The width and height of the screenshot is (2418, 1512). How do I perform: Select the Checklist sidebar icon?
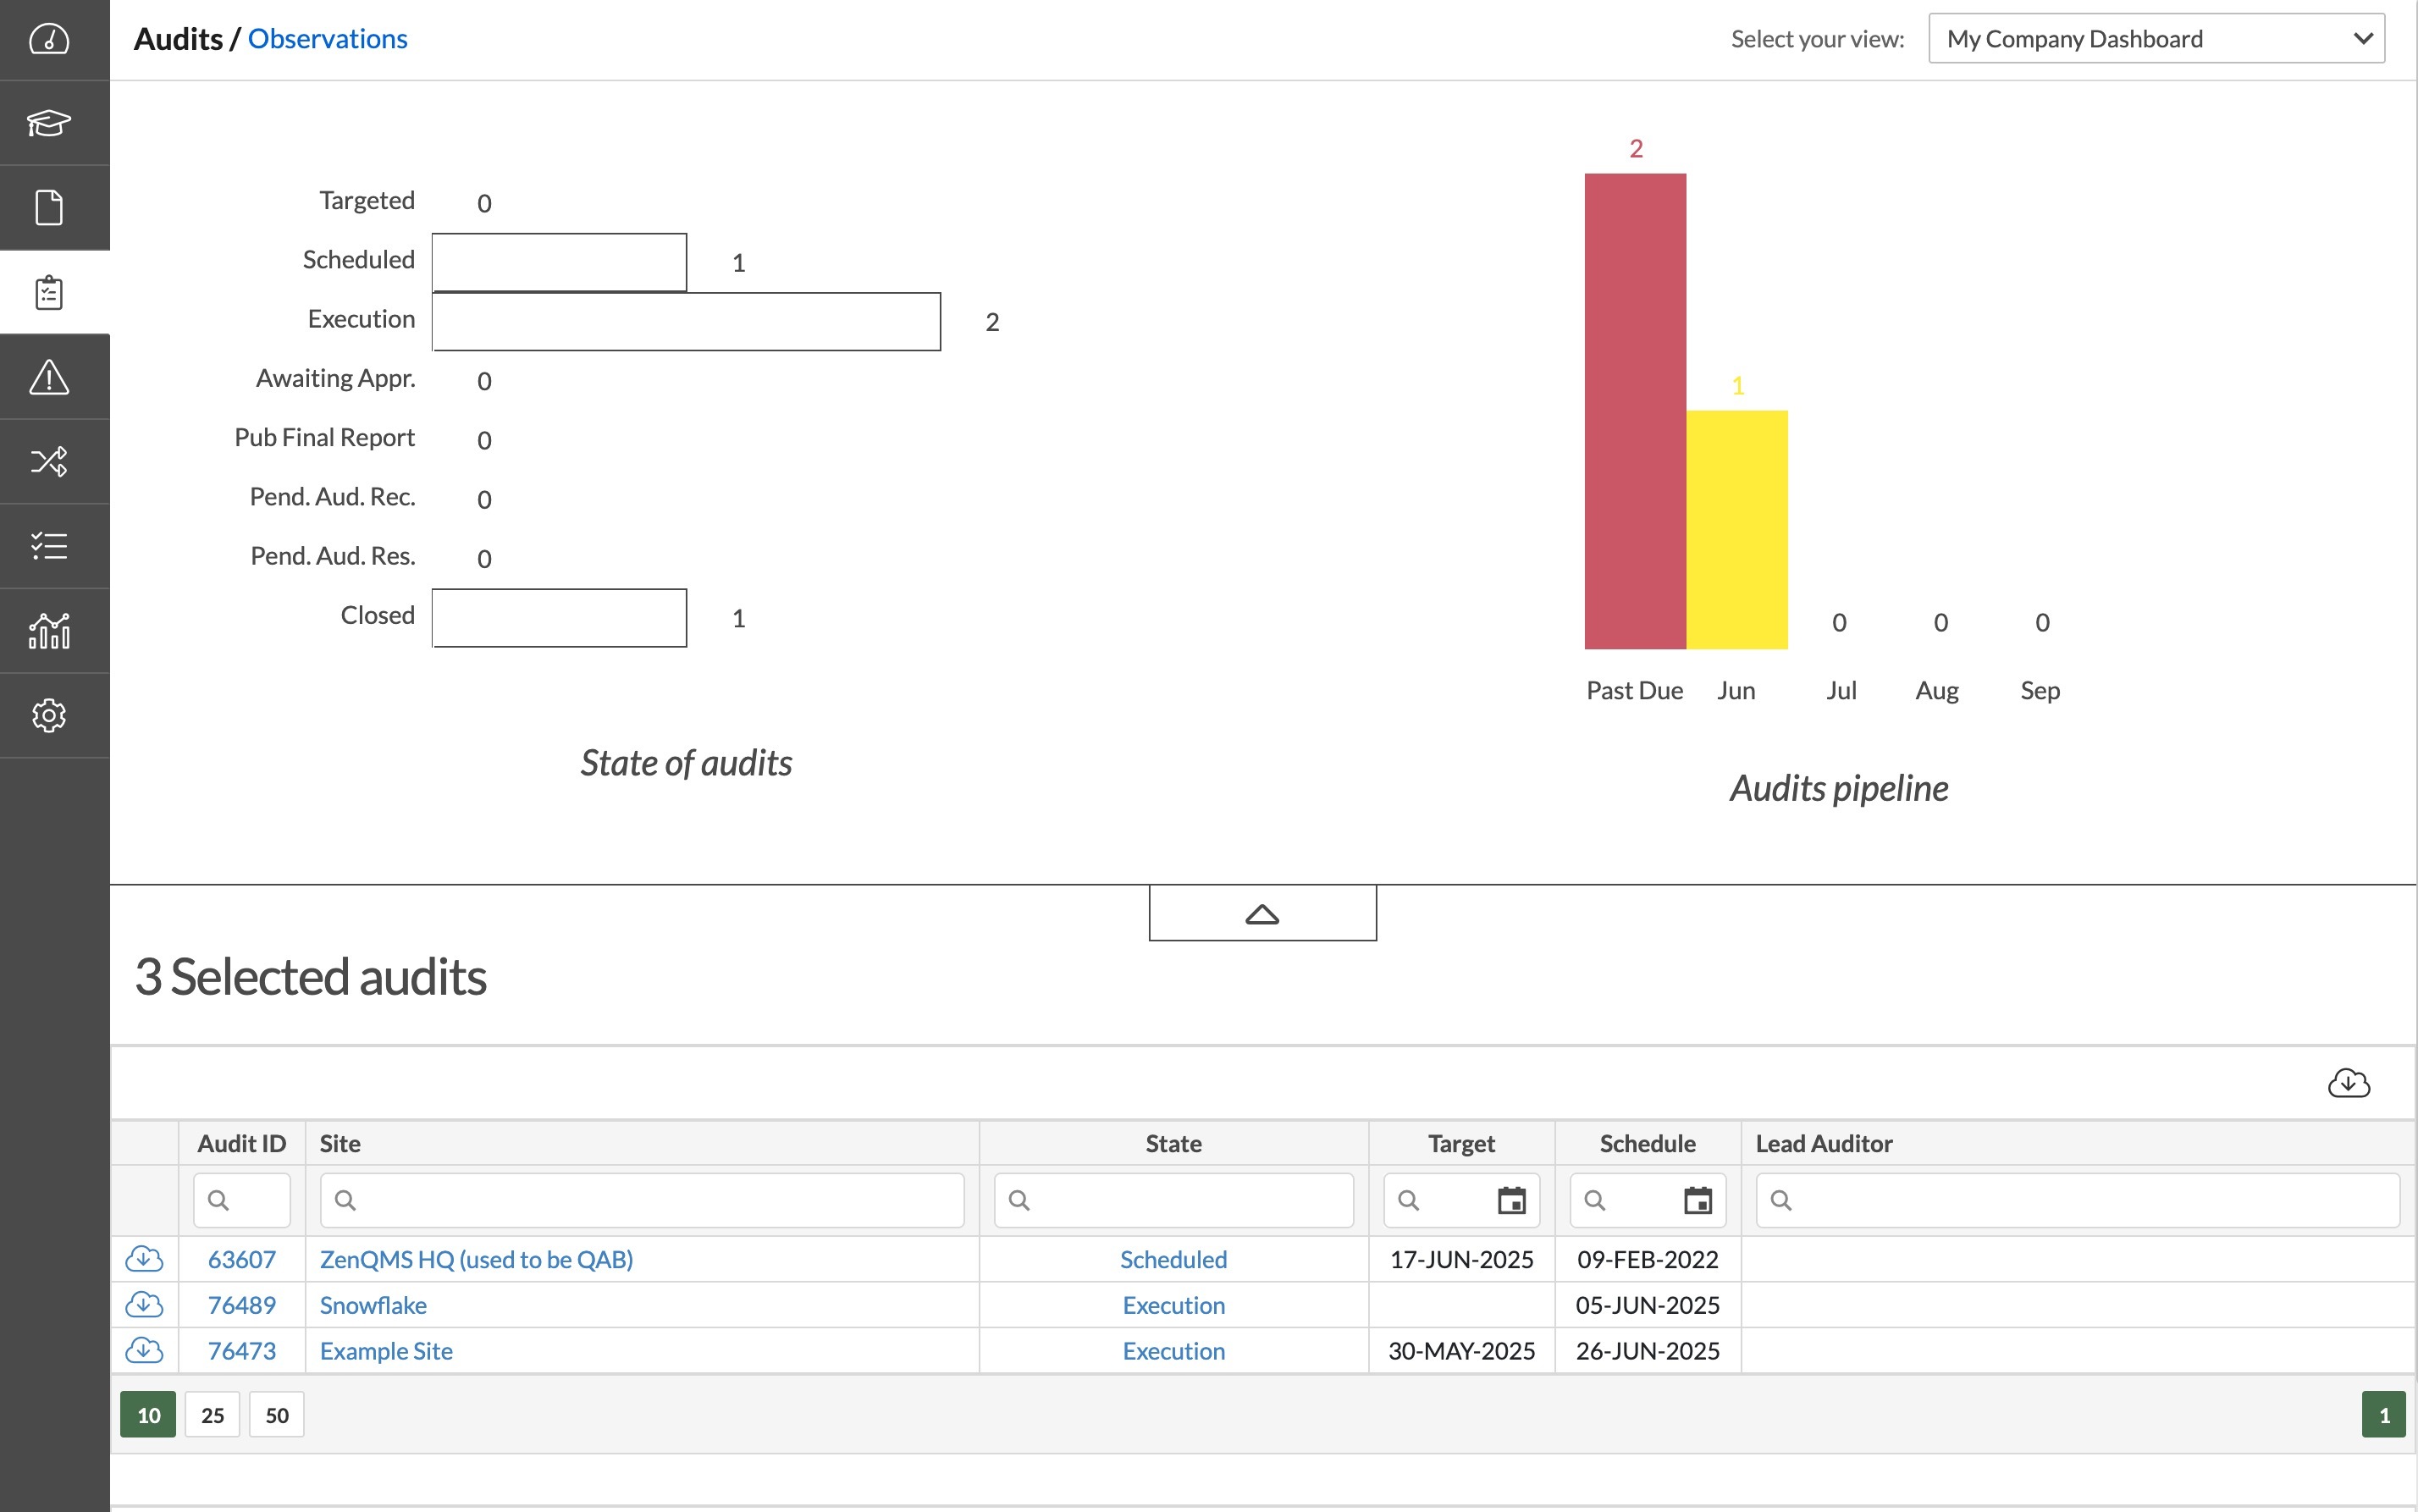coord(49,546)
